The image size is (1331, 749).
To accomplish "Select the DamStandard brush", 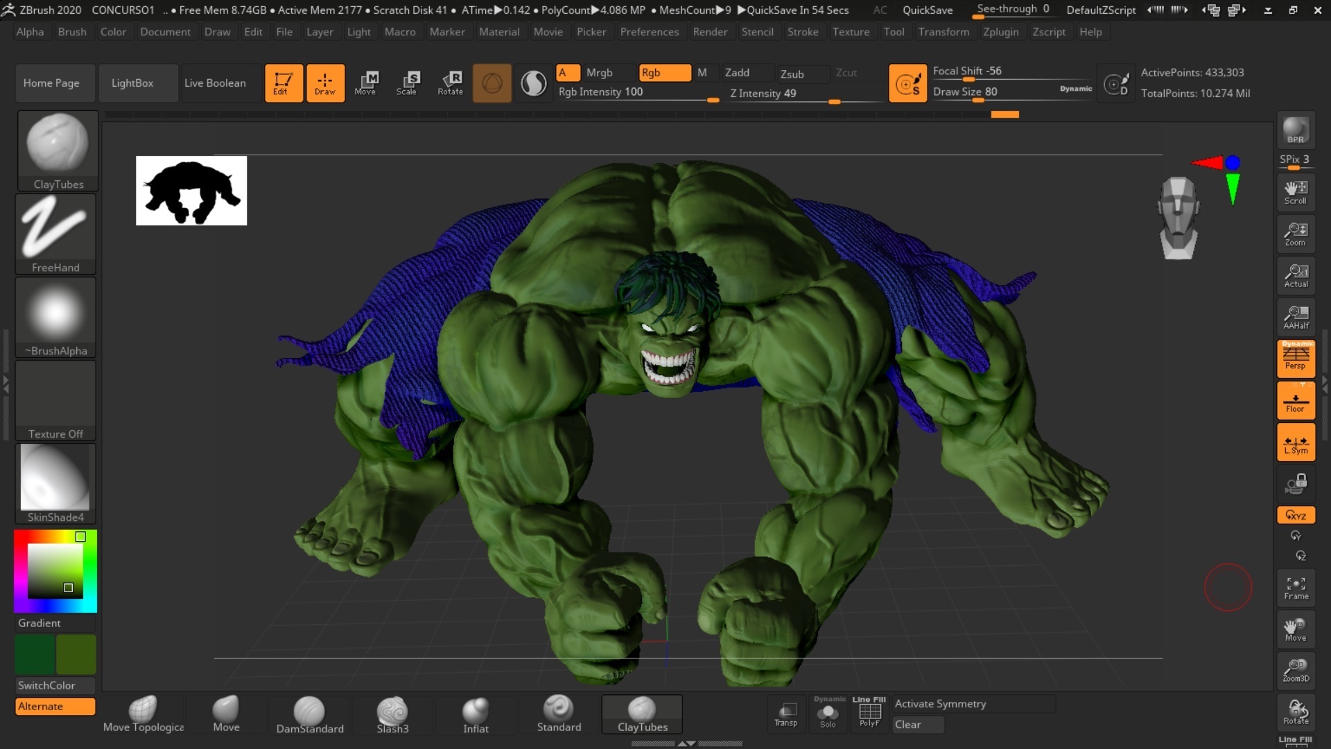I will [x=309, y=714].
